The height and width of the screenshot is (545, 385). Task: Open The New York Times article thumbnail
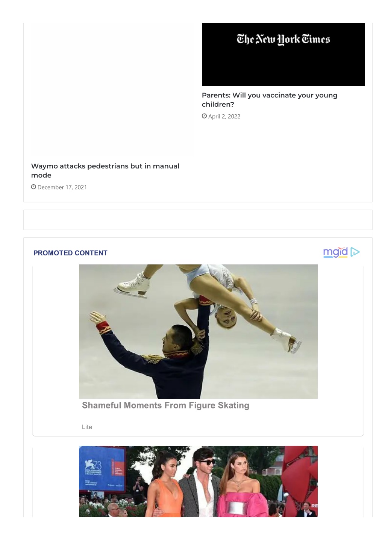pyautogui.click(x=283, y=55)
